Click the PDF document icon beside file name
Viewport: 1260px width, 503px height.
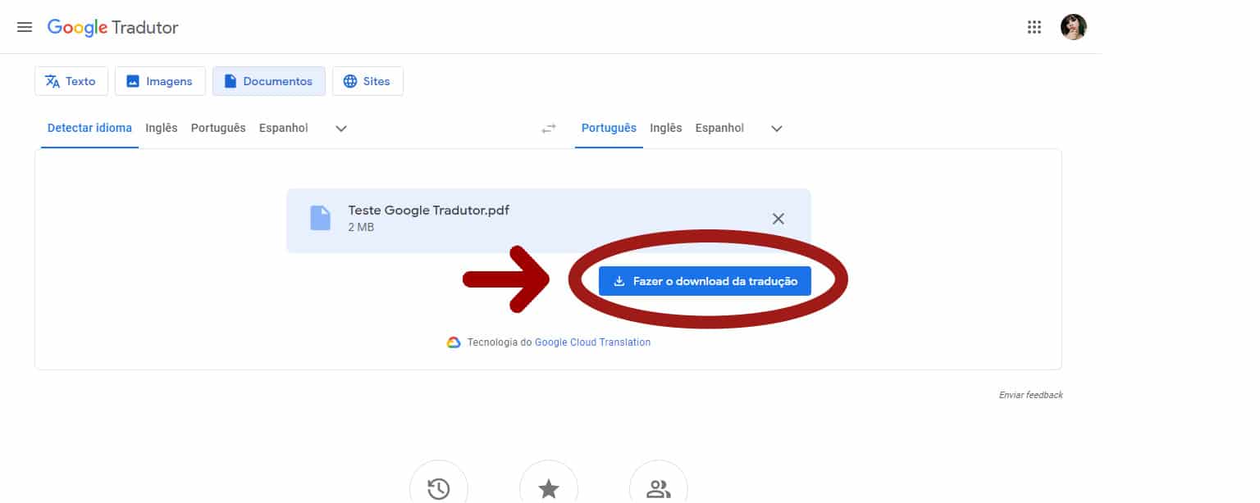pyautogui.click(x=320, y=218)
